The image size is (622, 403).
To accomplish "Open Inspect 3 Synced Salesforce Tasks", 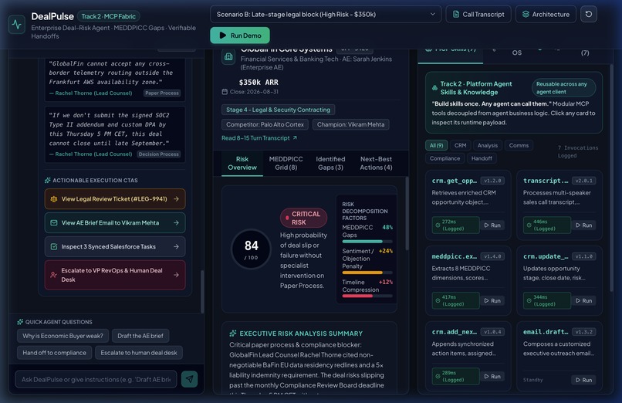I will coord(115,247).
